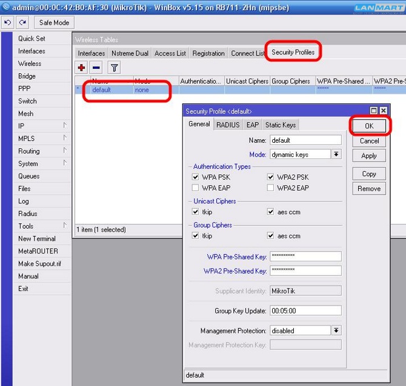Open the Security Profiles tab
The width and height of the screenshot is (406, 386).
coord(293,52)
